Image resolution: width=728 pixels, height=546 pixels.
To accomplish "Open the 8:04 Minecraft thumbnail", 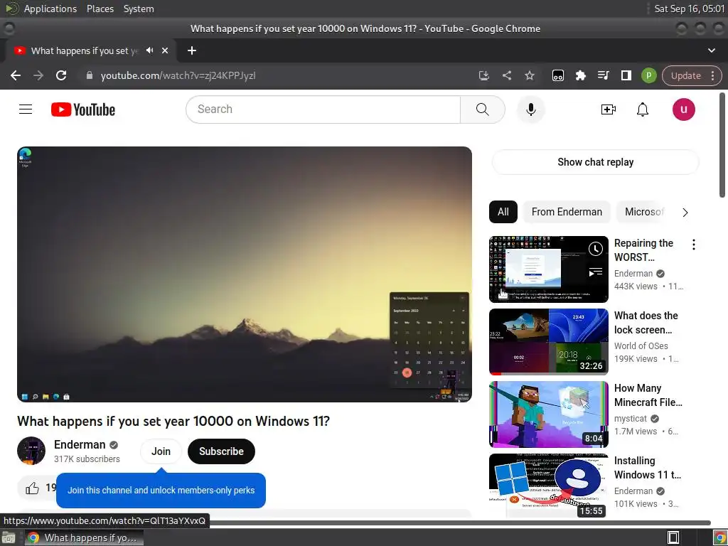I will [x=548, y=414].
